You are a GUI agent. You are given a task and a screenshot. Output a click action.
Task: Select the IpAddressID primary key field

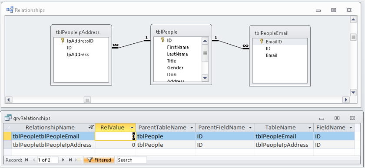click(80, 41)
